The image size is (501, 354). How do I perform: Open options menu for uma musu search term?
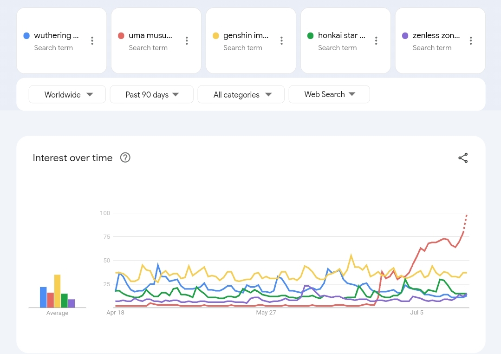pyautogui.click(x=187, y=40)
